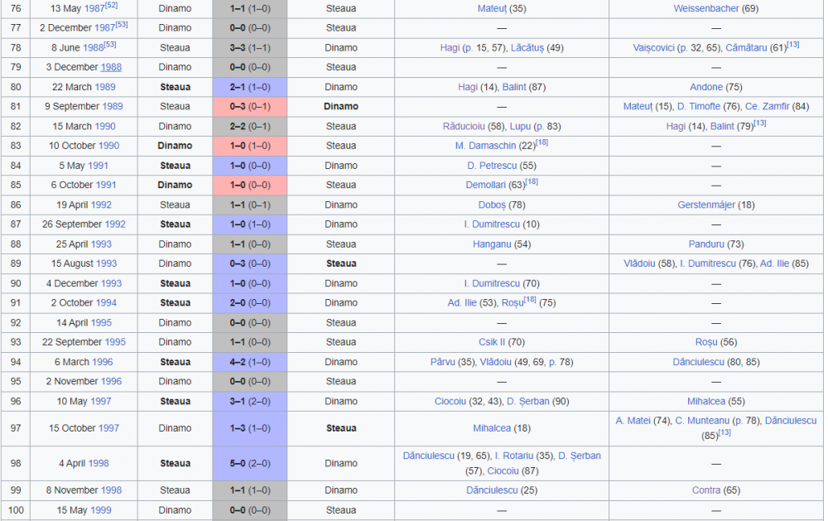
Task: Open the M. Damaschin player link
Action: [485, 146]
